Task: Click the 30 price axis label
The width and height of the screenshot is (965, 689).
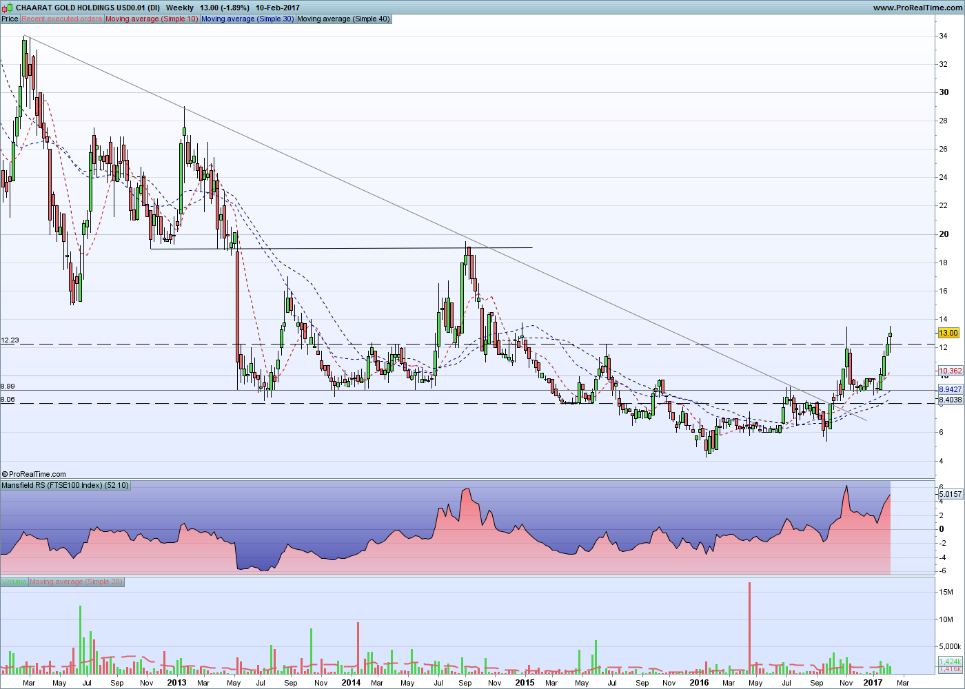Action: coord(943,92)
